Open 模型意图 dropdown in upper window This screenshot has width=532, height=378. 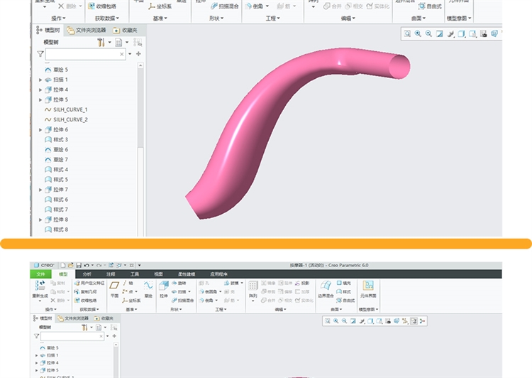[x=459, y=18]
